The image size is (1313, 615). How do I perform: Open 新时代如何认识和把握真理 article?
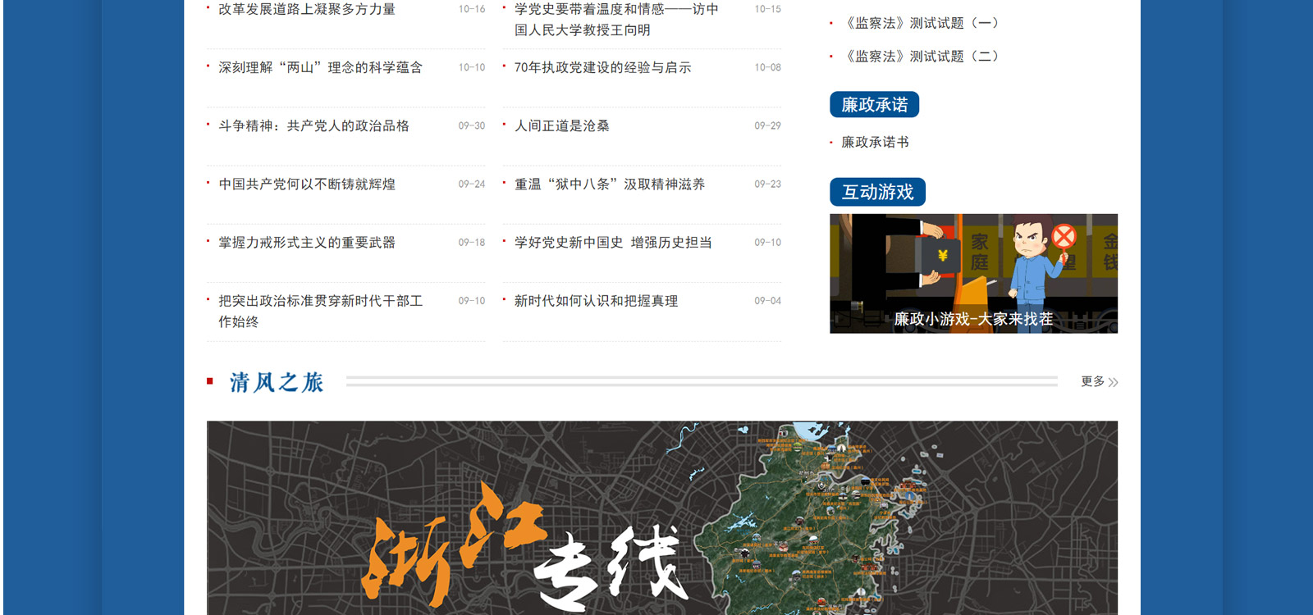coord(596,301)
